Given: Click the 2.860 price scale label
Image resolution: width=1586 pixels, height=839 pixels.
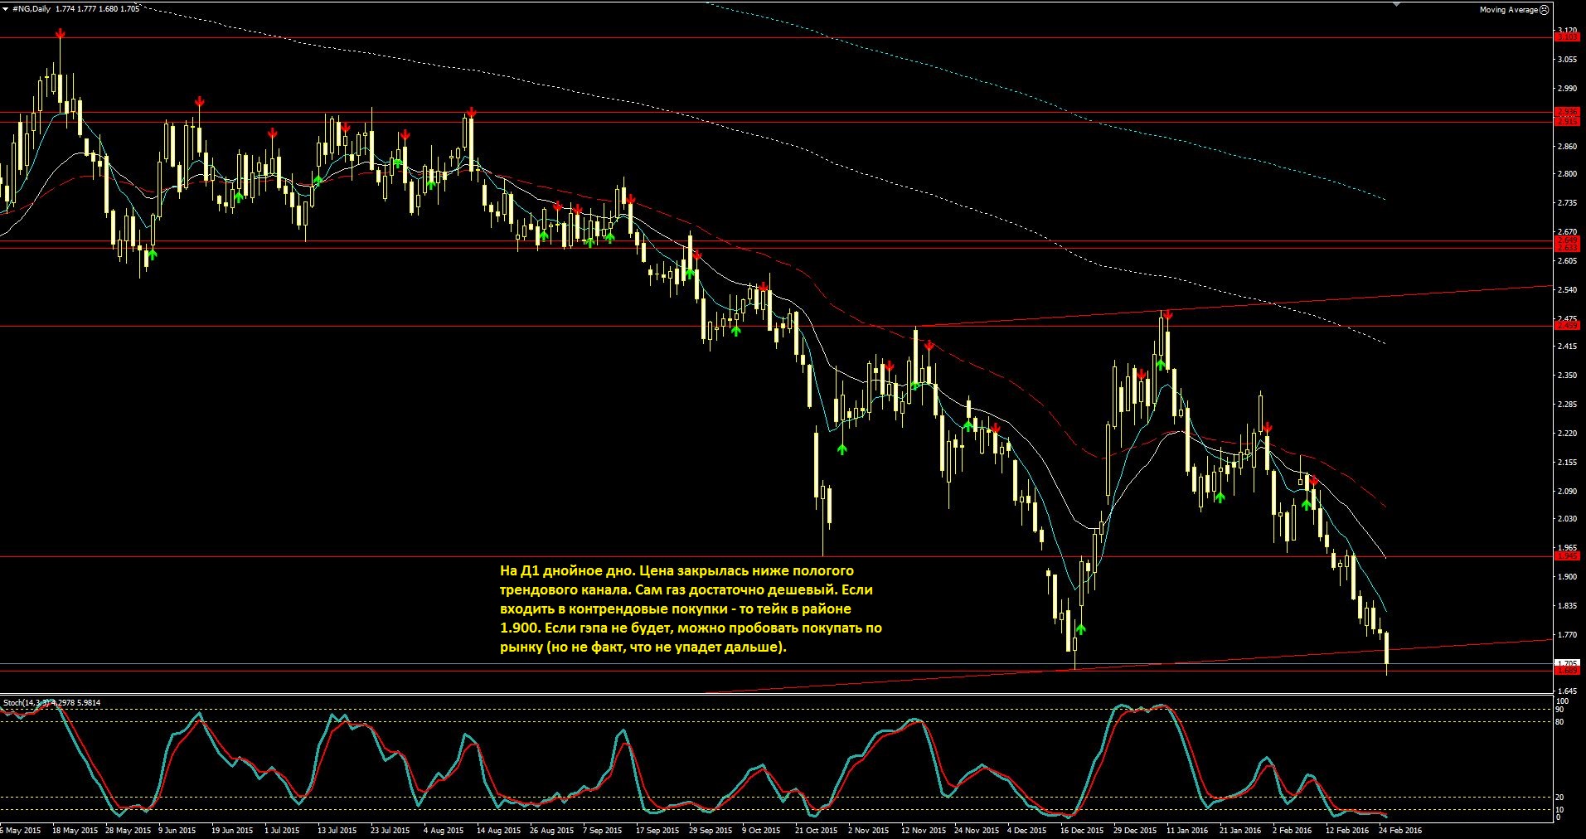Looking at the screenshot, I should 1566,147.
